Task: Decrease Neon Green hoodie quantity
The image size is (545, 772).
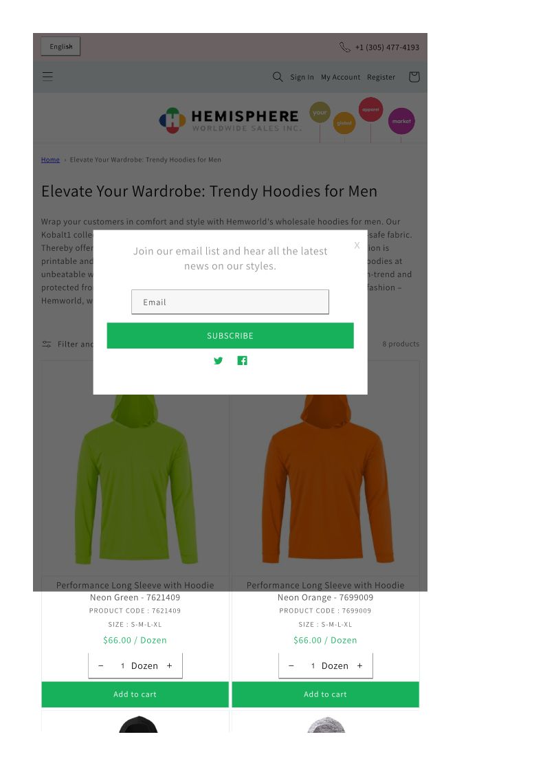Action: coord(101,665)
